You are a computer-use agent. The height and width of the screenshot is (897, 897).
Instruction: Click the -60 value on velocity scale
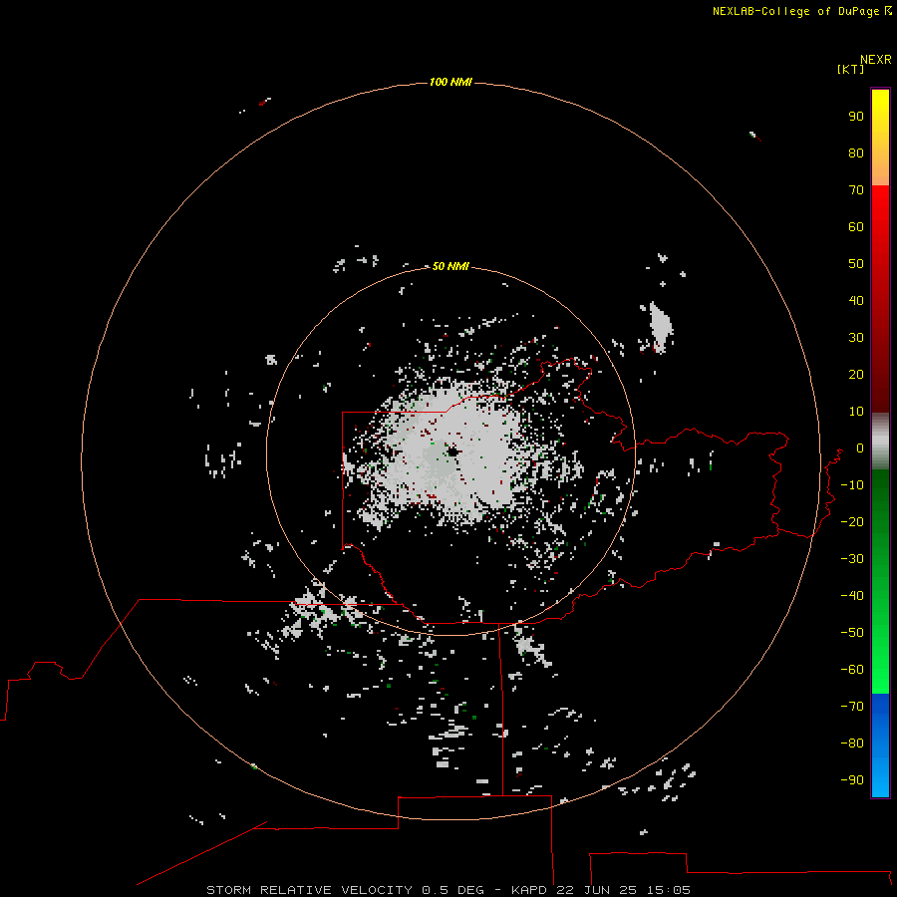coord(852,670)
